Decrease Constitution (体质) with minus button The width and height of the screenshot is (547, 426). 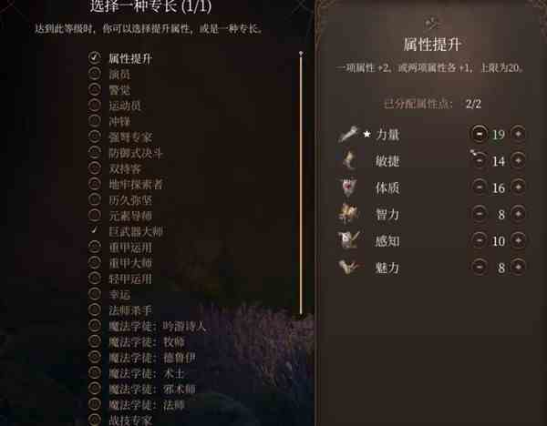click(x=480, y=187)
